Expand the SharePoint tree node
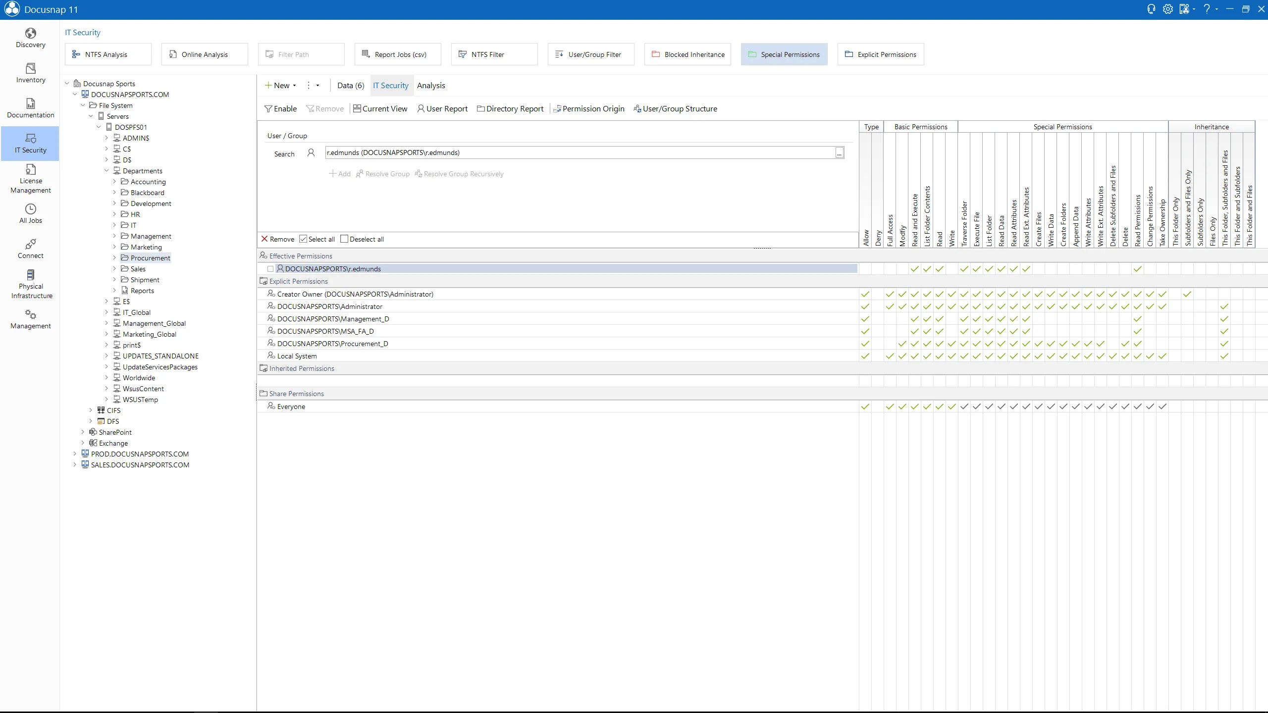Image resolution: width=1268 pixels, height=713 pixels. [x=83, y=432]
